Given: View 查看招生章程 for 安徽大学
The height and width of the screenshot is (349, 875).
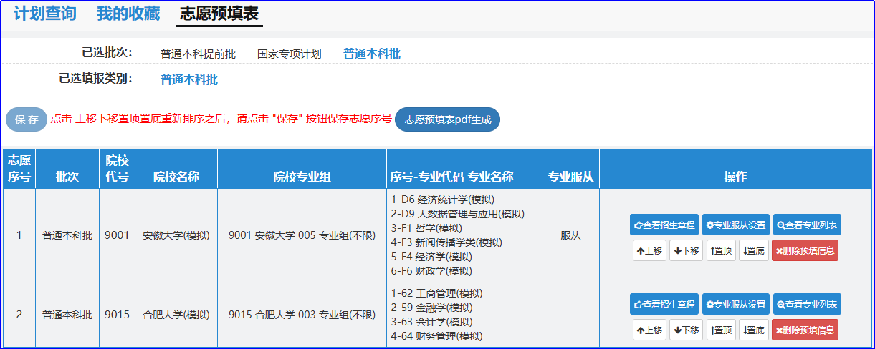Looking at the screenshot, I should [664, 225].
